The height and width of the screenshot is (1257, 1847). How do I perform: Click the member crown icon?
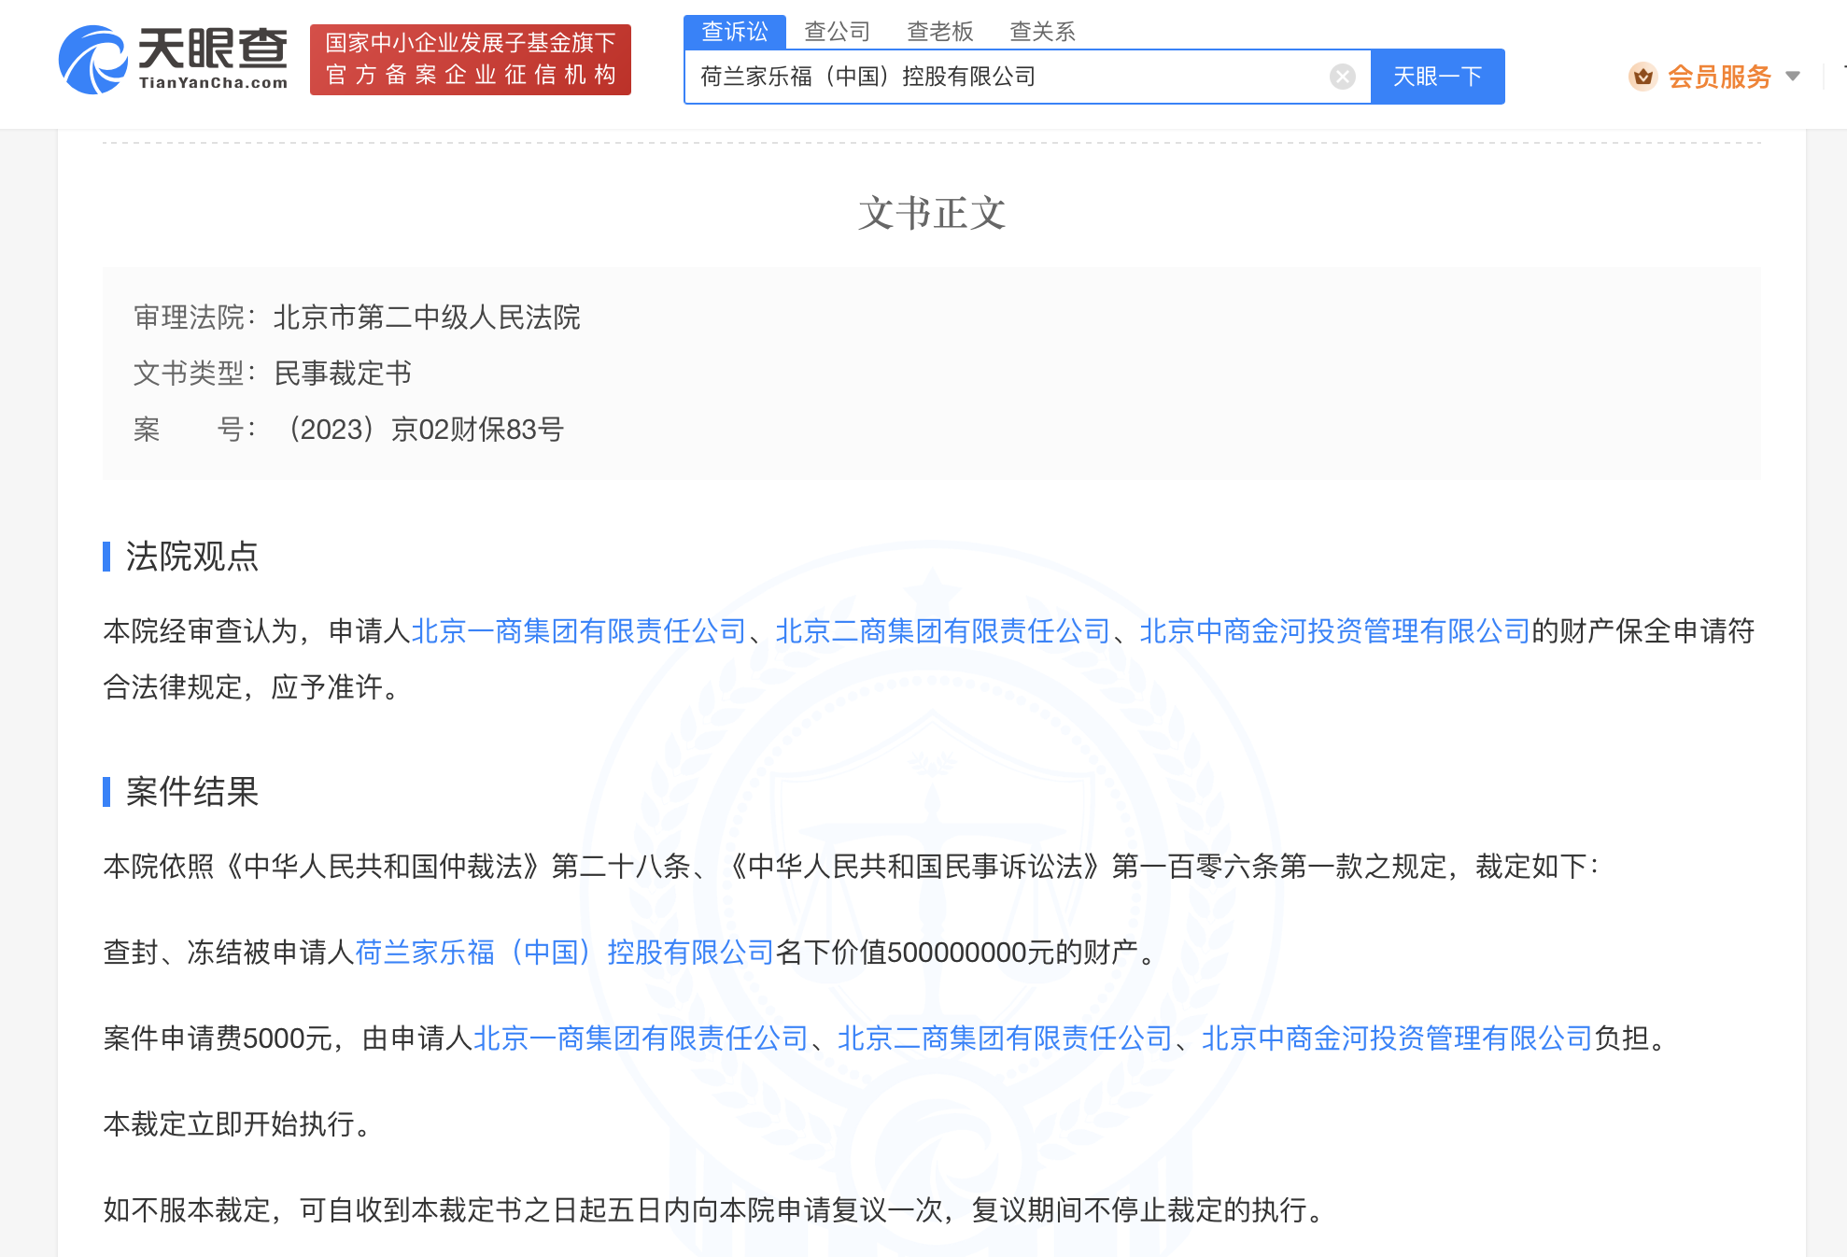coord(1643,77)
